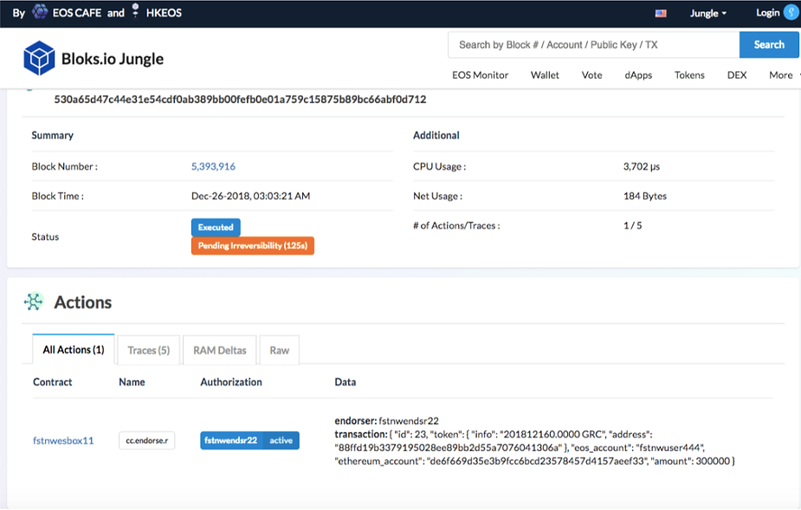Click the Additional section heading
The height and width of the screenshot is (510, 801).
click(436, 135)
